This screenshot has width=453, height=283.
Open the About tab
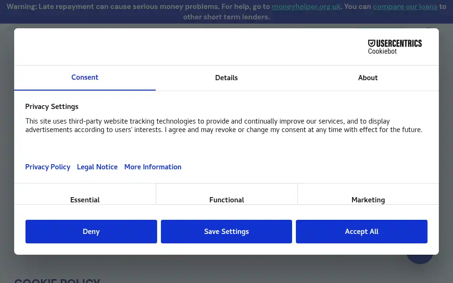click(368, 78)
